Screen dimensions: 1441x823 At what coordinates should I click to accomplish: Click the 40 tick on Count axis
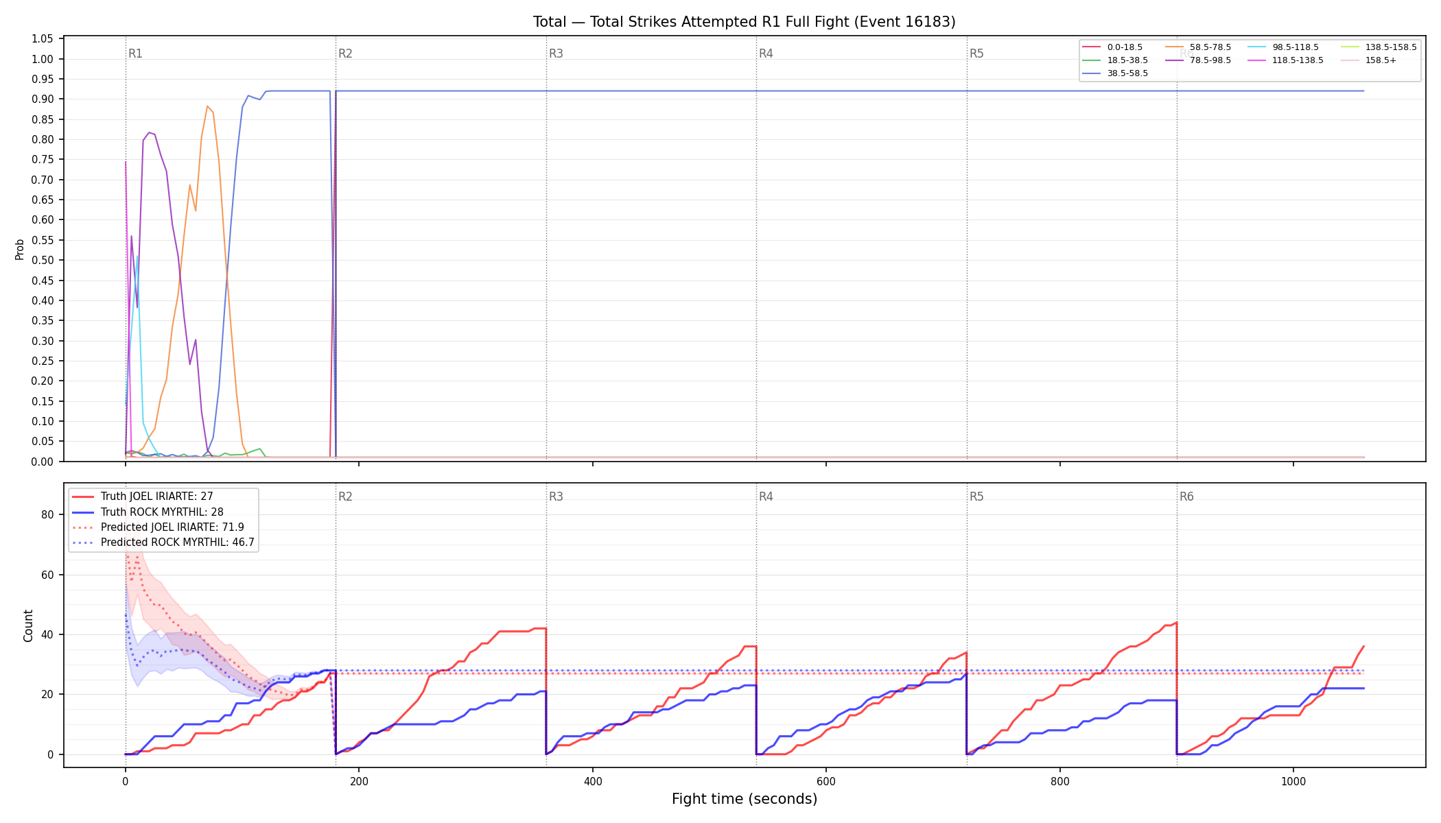tap(47, 634)
